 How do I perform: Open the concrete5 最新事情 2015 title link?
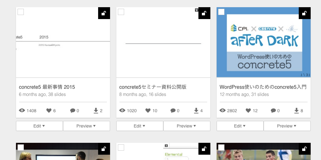click(x=47, y=87)
